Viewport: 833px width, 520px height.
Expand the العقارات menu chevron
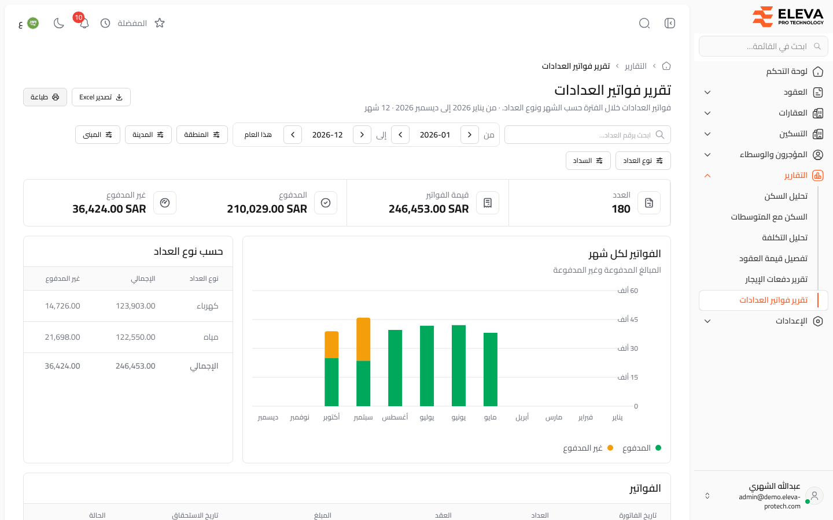point(707,113)
